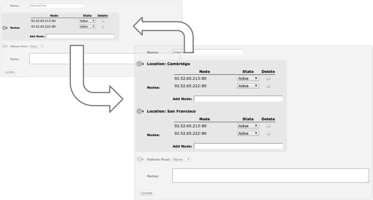Tick Delete for 92.52.65.213:80 under Cambridge
This screenshot has height=200, width=373.
(268, 79)
